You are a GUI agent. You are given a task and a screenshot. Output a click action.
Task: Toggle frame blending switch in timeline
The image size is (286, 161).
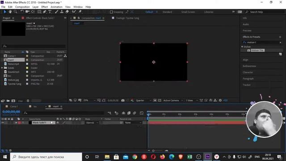[x=129, y=113]
